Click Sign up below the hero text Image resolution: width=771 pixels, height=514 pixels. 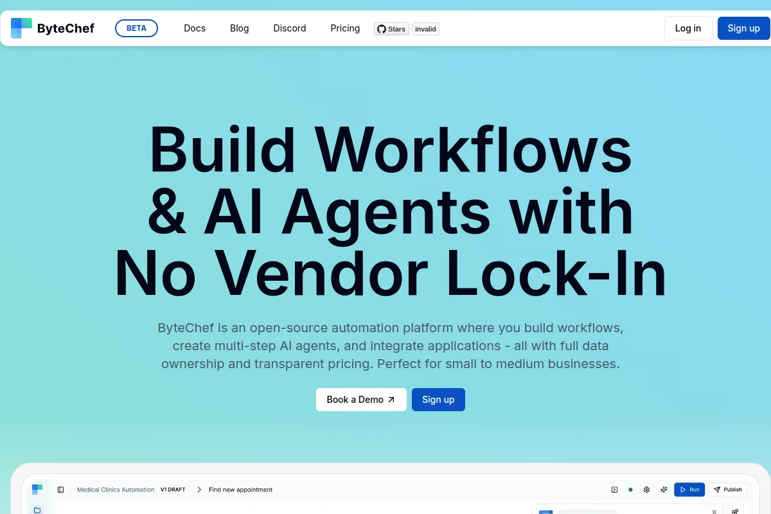pyautogui.click(x=438, y=400)
